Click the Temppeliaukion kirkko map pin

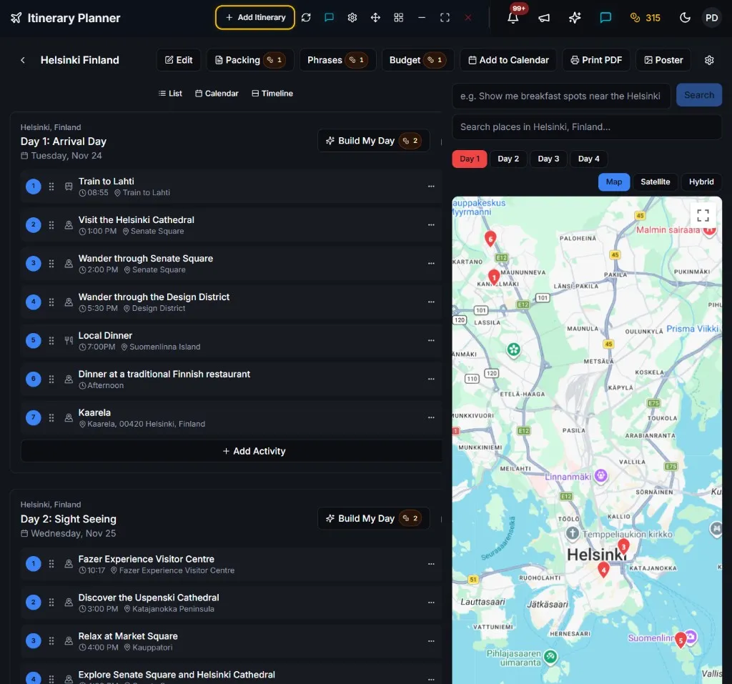click(573, 533)
